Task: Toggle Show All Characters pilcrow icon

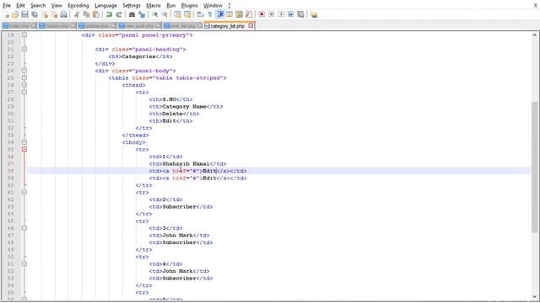Action: pyautogui.click(x=210, y=14)
